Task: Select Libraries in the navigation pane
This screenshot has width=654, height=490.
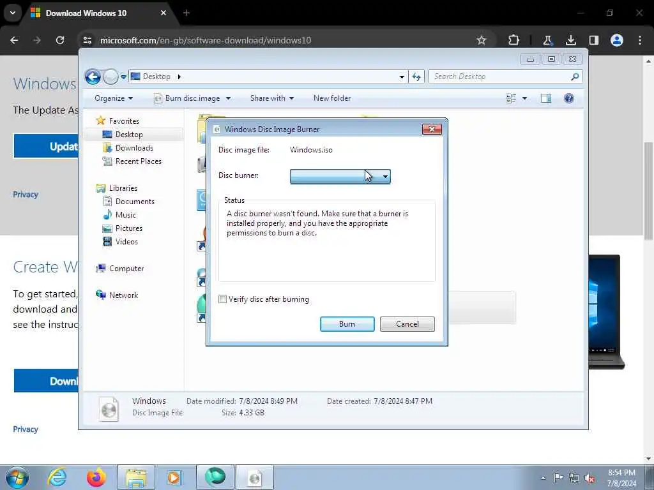Action: click(x=123, y=188)
